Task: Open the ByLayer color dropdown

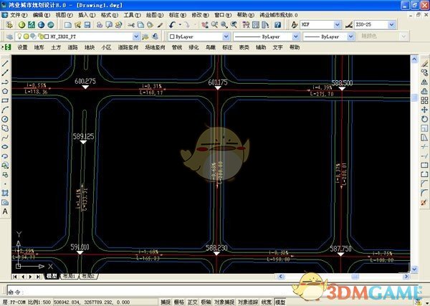Action: coord(226,37)
